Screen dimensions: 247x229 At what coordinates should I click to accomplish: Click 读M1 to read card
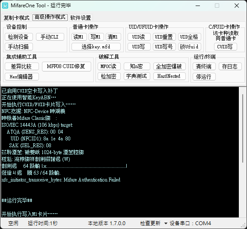(x=79, y=37)
